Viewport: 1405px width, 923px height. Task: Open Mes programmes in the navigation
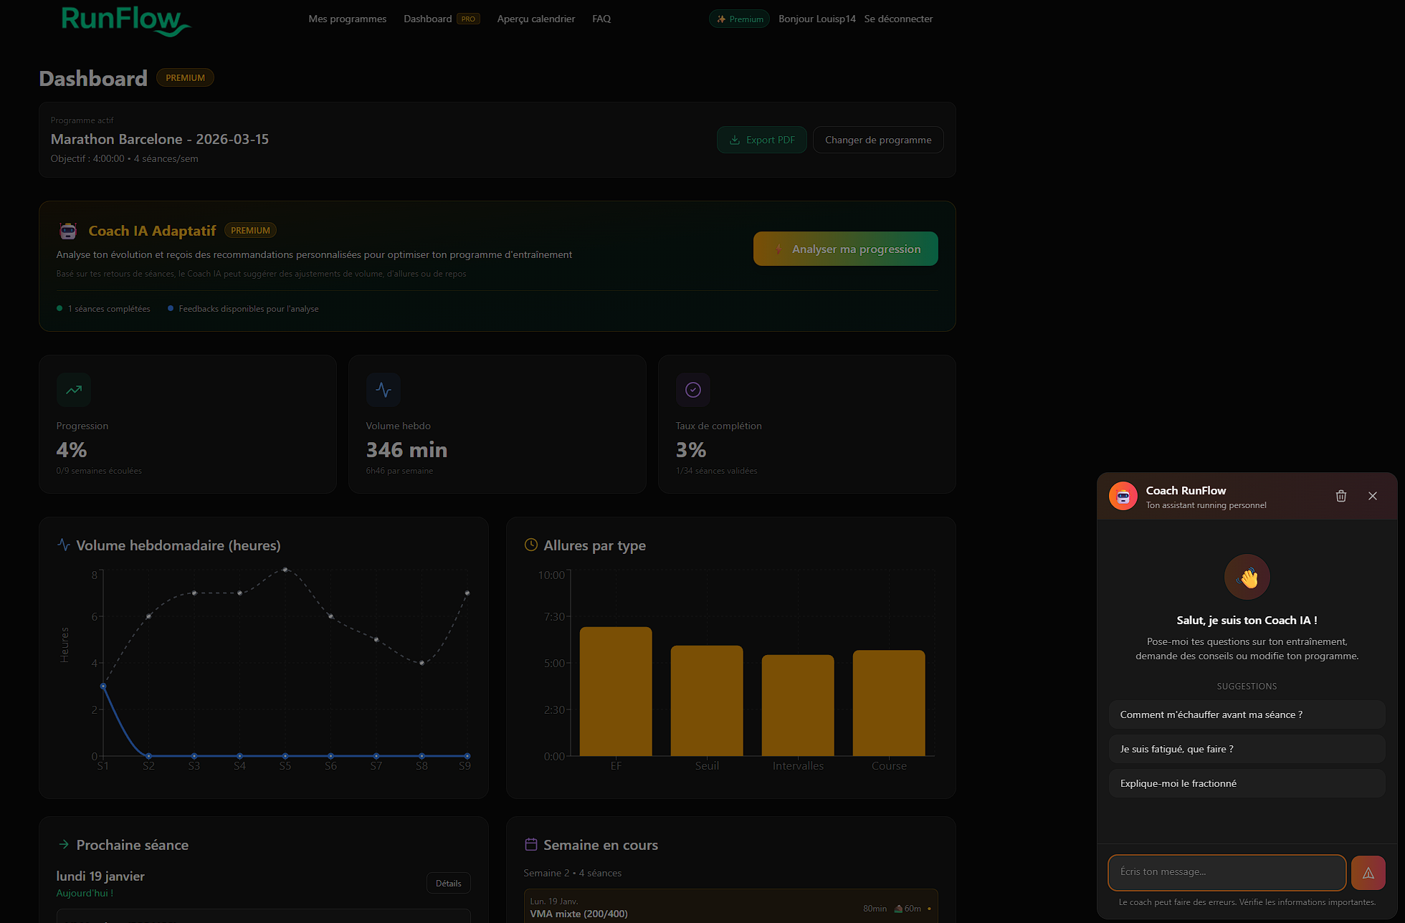(x=347, y=19)
